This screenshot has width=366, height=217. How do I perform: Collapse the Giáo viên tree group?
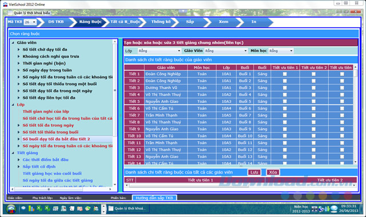(x=13, y=43)
